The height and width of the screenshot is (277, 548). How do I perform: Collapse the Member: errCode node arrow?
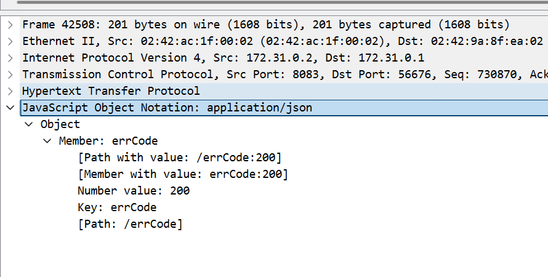tap(47, 141)
